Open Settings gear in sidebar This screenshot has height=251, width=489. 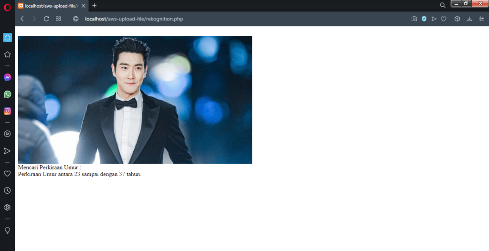8,208
